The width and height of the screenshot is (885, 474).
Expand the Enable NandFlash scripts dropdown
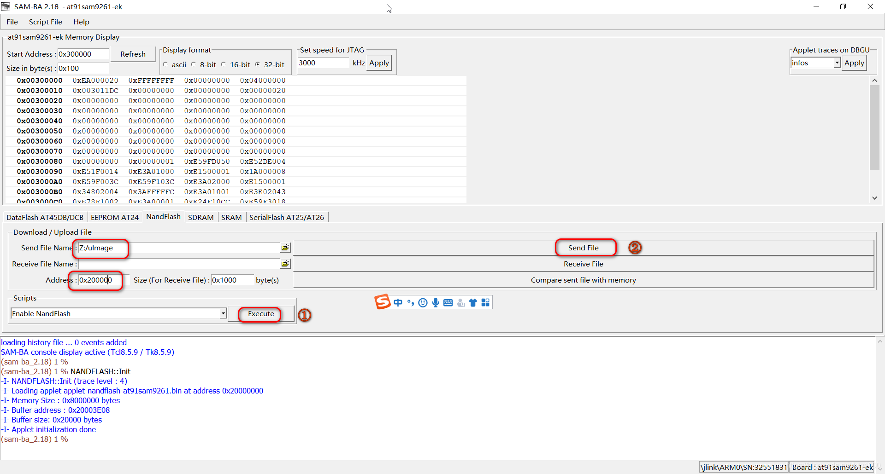coord(223,313)
